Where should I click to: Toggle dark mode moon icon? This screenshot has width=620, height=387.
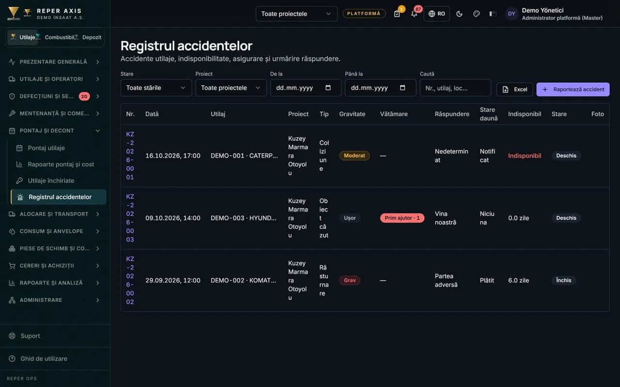(459, 14)
